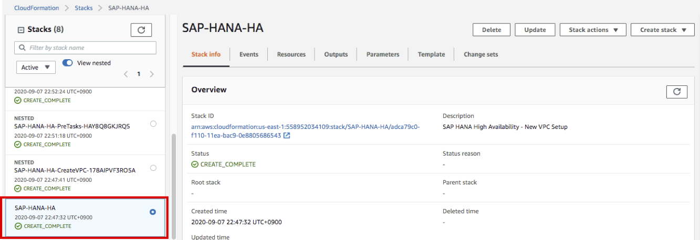Viewport: 700px width, 240px height.
Task: Toggle the View nested switch
Action: (x=68, y=63)
